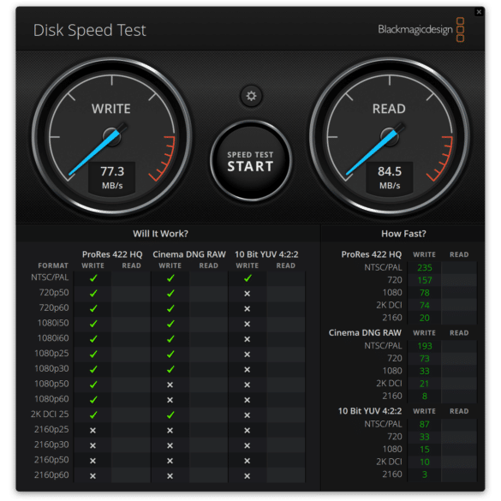Click Cinema DNG 2160 write value 8
The image size is (501, 501).
tap(425, 397)
